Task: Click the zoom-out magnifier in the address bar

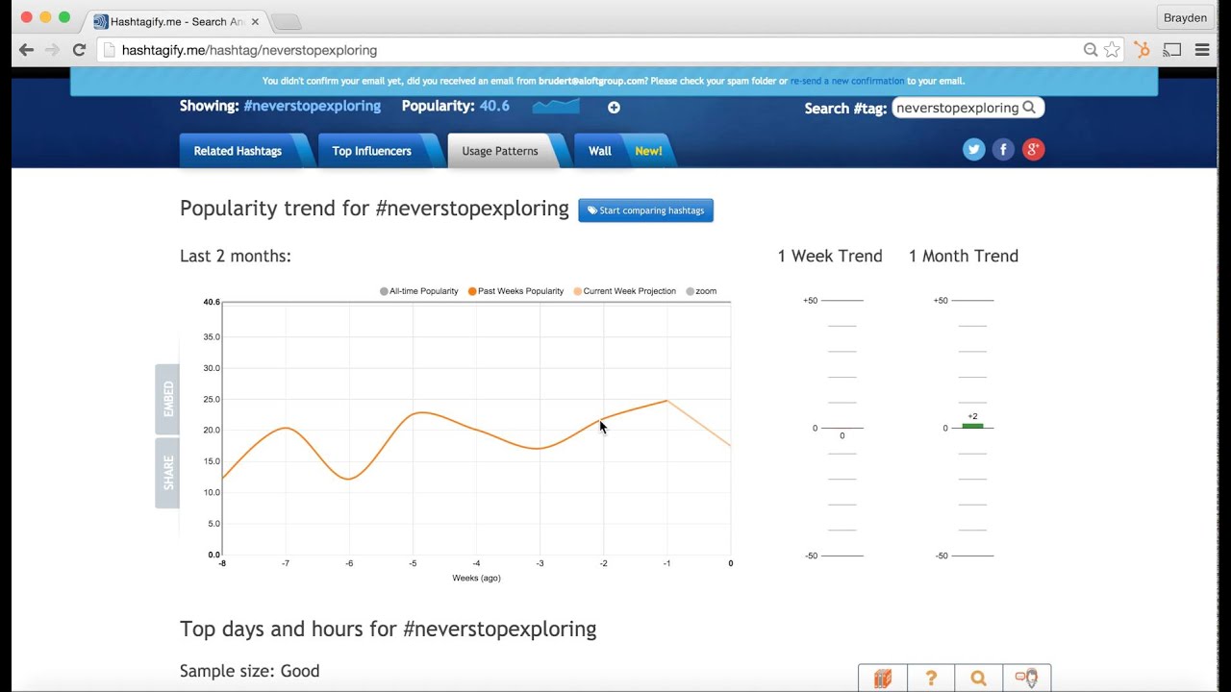Action: pos(1091,50)
